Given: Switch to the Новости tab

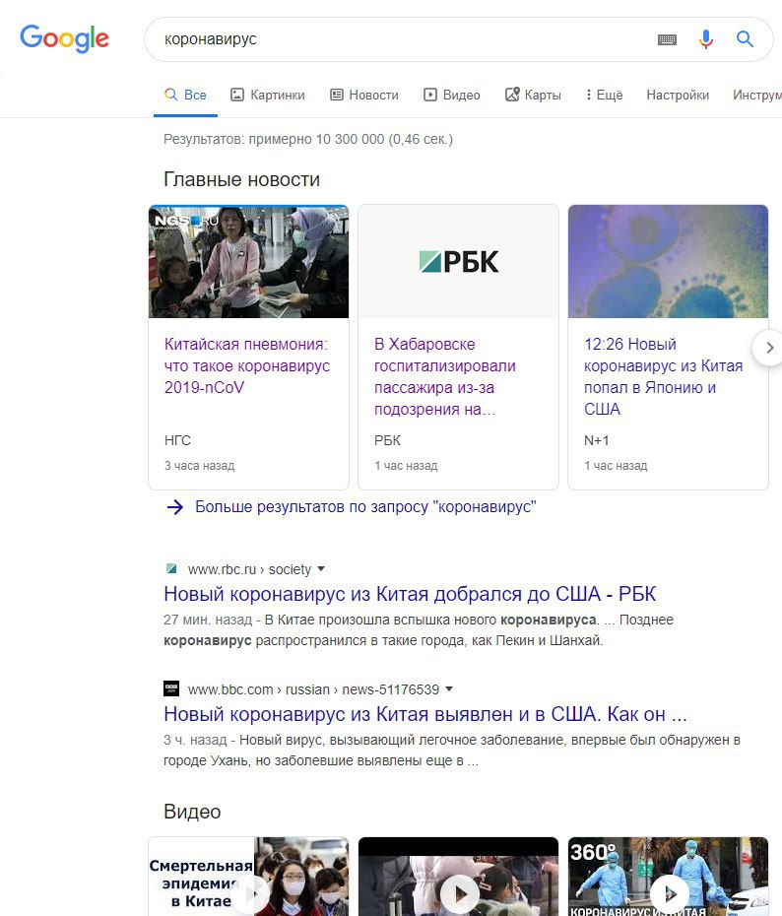Looking at the screenshot, I should (x=364, y=95).
